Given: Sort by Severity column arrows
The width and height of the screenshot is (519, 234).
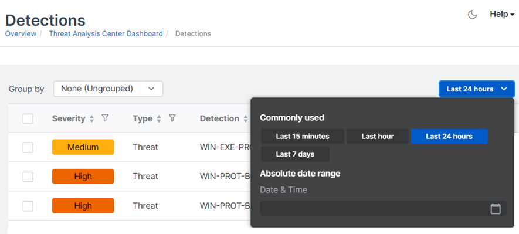Looking at the screenshot, I should coord(92,119).
